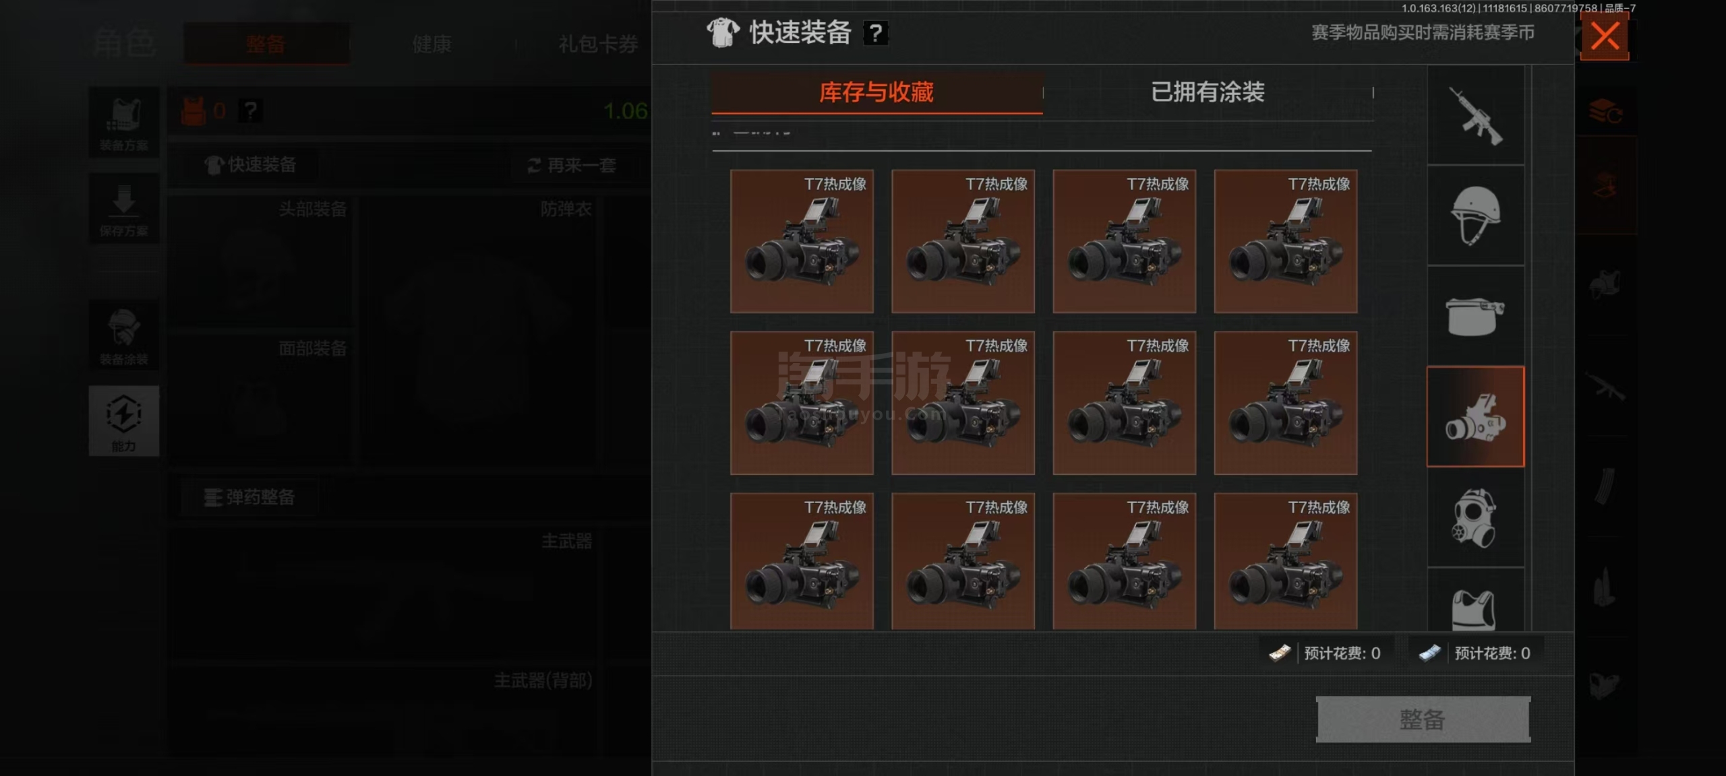Choose the gas mask category icon
The width and height of the screenshot is (1726, 776).
pos(1475,517)
